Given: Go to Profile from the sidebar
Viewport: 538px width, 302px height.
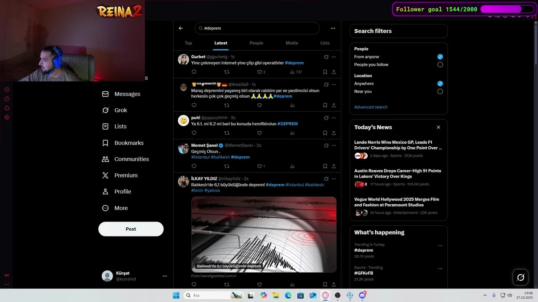Looking at the screenshot, I should 117,192.
